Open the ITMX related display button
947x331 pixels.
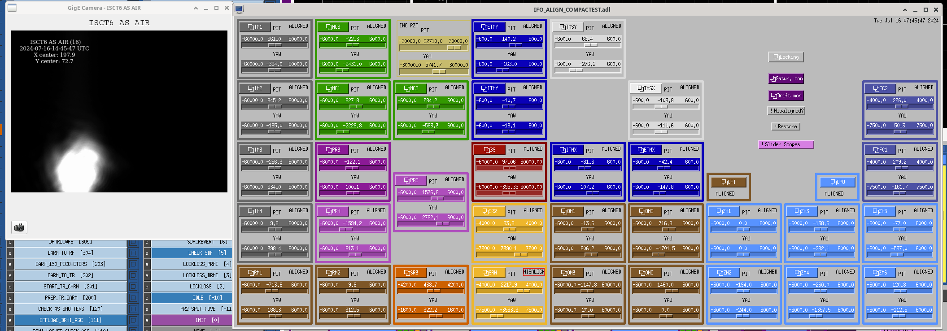click(568, 150)
